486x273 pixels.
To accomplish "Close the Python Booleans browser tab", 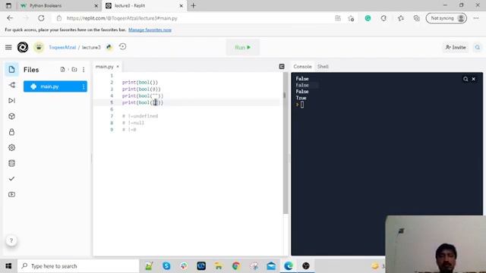I will click(96, 5).
